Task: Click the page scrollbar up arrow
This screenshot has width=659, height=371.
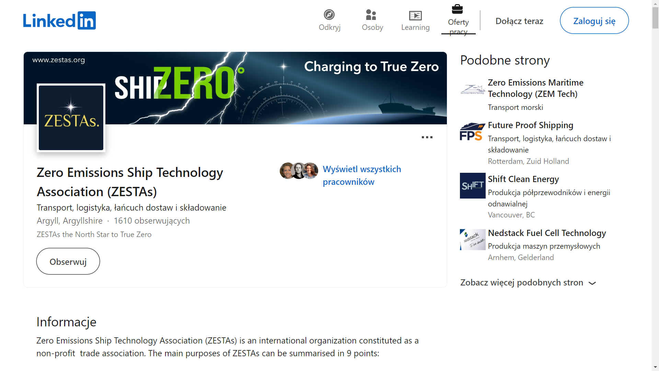Action: click(655, 3)
